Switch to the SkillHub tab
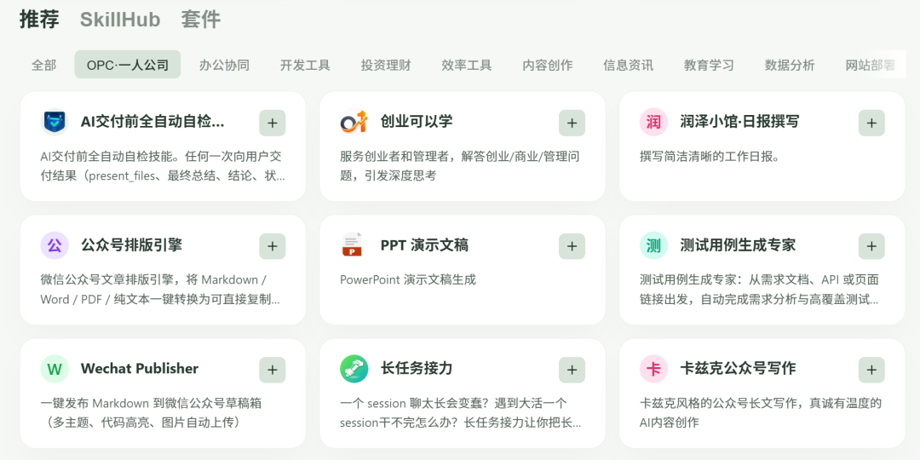The image size is (920, 460). coord(120,20)
